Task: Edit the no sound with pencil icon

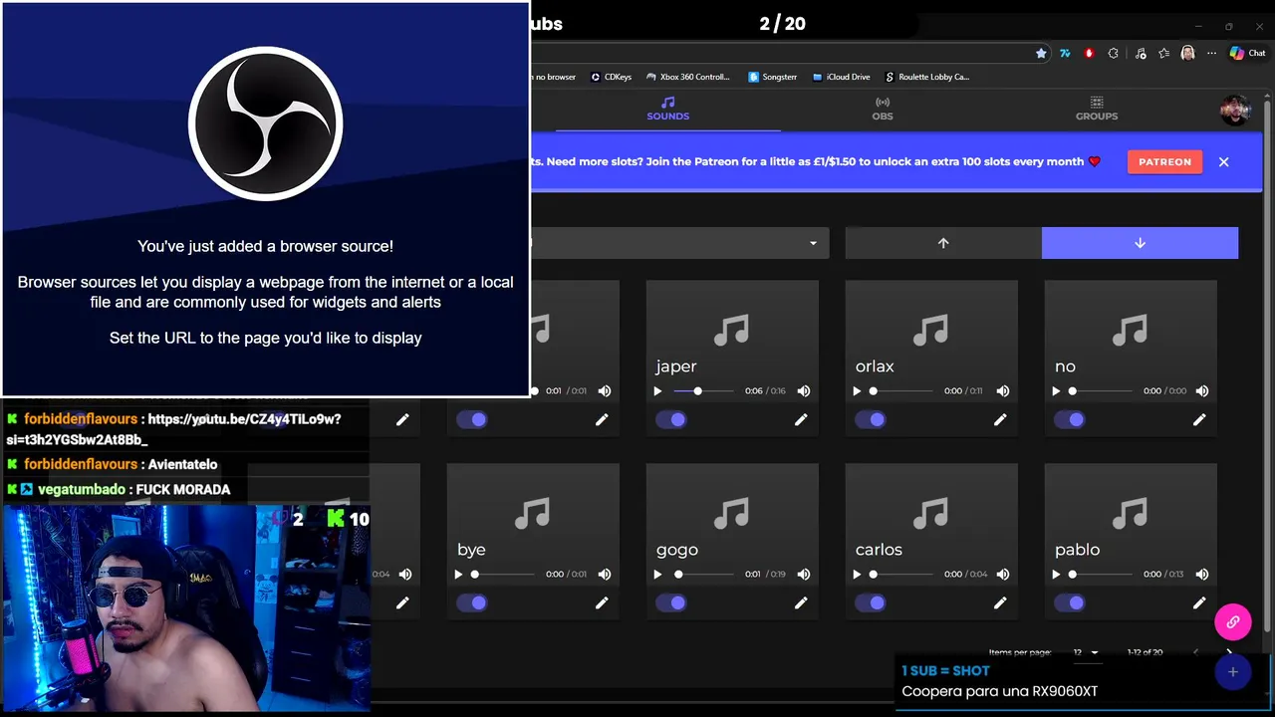Action: point(1199,420)
